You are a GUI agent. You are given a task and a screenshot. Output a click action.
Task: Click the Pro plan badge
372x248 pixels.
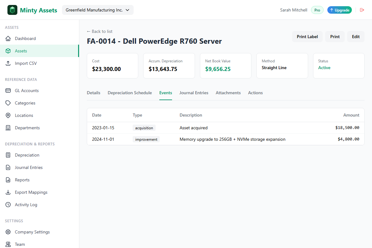coord(317,10)
